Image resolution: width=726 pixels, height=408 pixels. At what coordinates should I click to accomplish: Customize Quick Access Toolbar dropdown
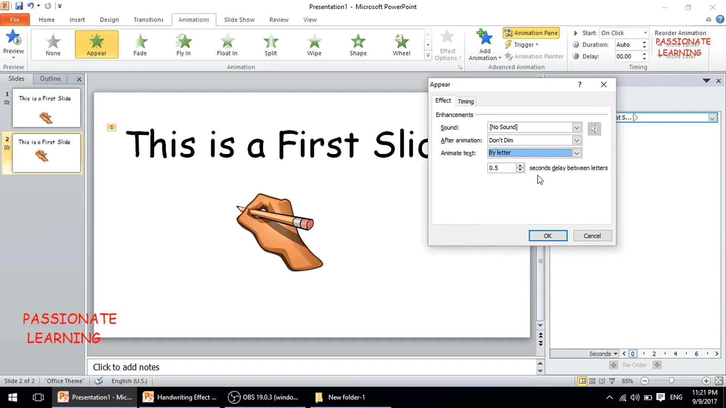click(x=60, y=6)
